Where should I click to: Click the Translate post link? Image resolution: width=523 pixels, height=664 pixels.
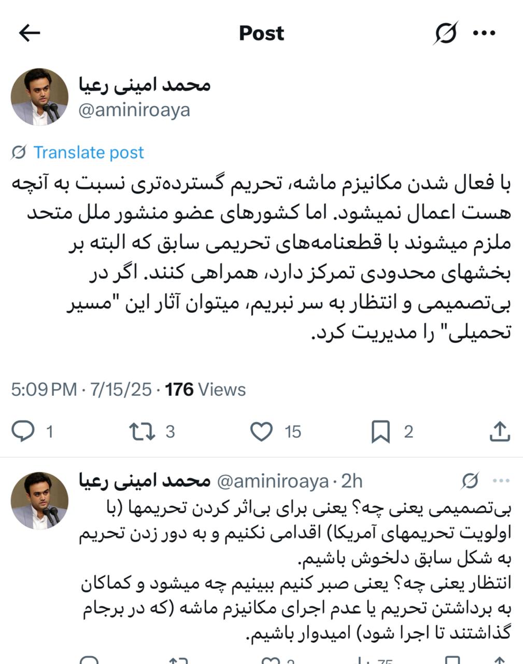tap(89, 153)
